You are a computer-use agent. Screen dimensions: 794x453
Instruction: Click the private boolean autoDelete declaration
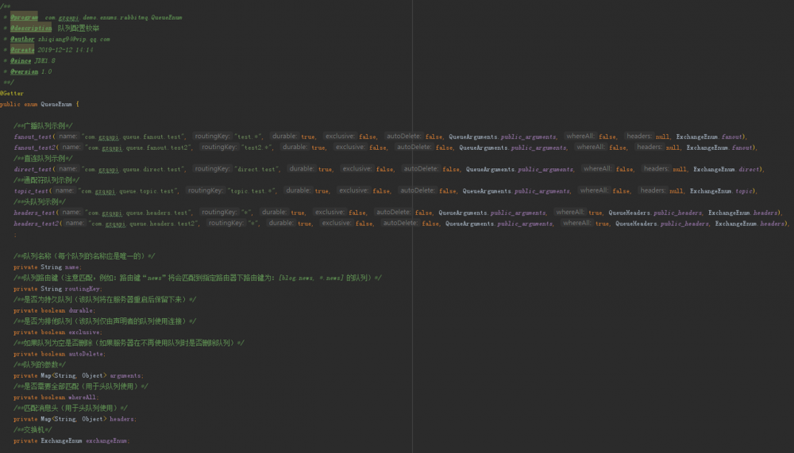pos(60,355)
